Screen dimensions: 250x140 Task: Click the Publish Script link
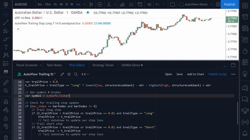tap(218, 74)
